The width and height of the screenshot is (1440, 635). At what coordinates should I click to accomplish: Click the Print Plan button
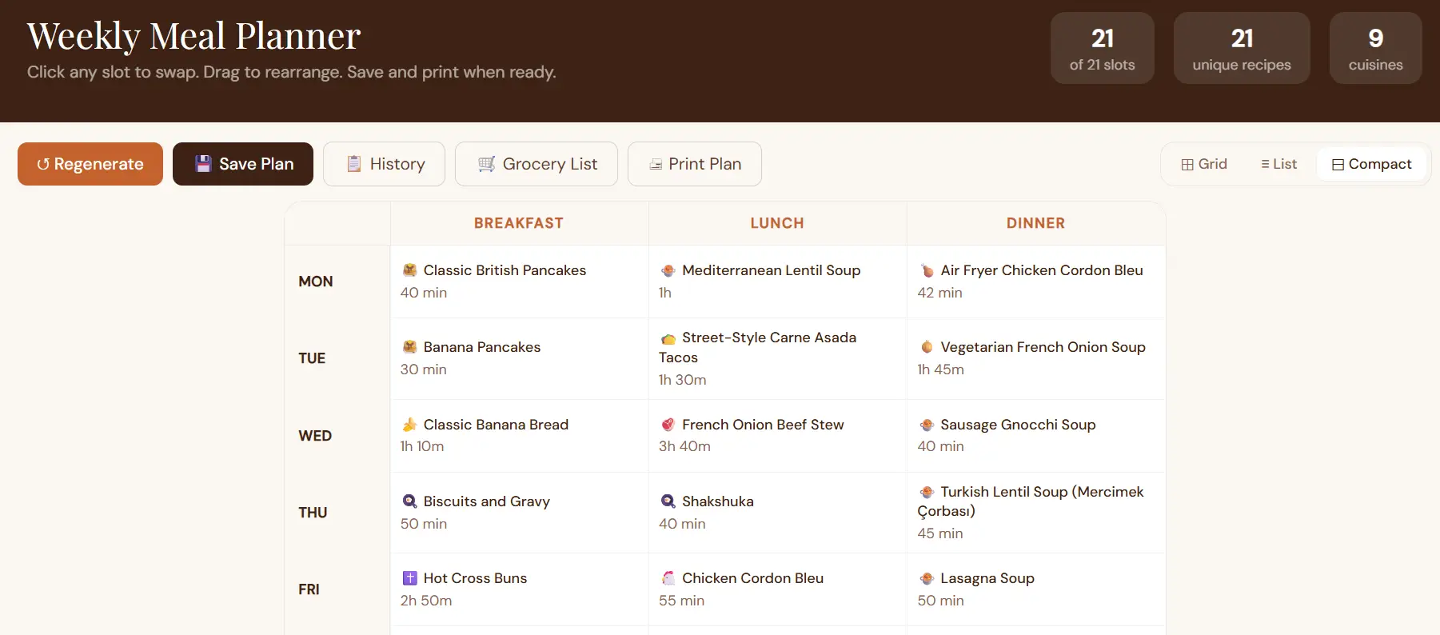(695, 164)
